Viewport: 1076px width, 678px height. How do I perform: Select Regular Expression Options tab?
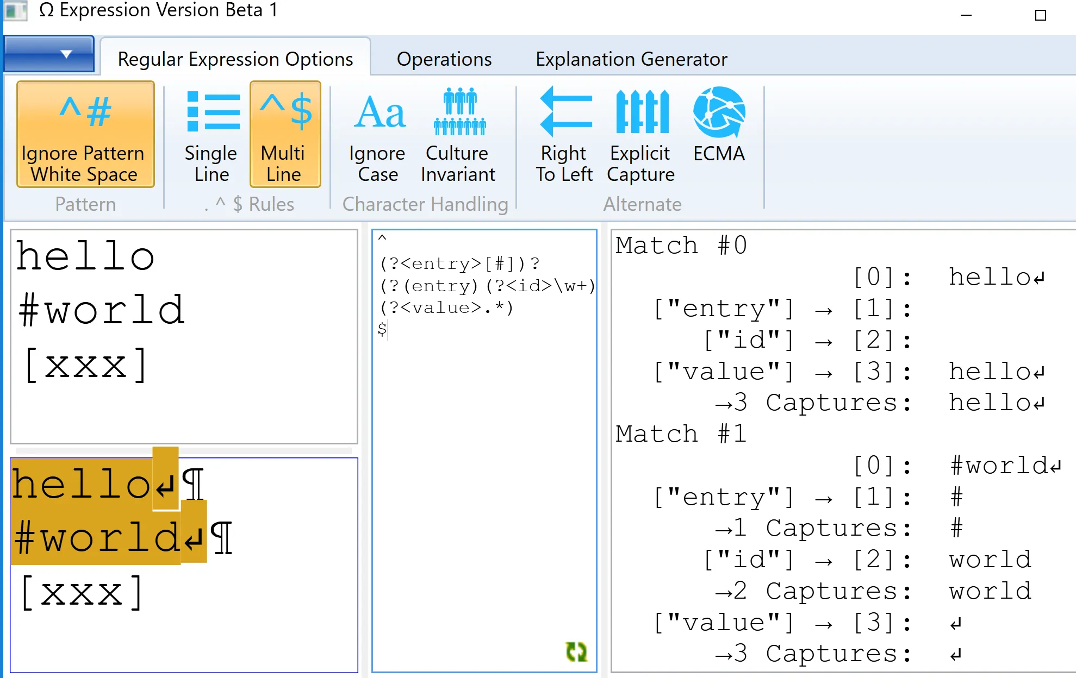(x=235, y=59)
